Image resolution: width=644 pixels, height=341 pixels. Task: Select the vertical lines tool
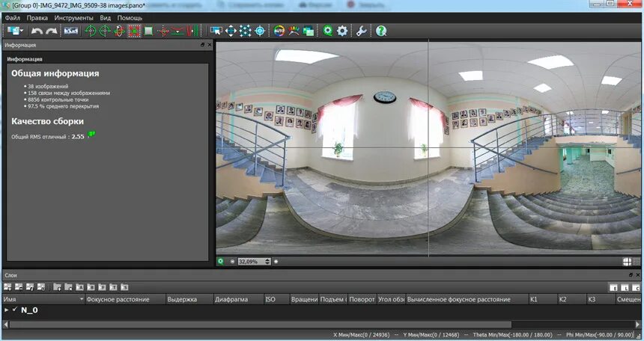tap(192, 31)
